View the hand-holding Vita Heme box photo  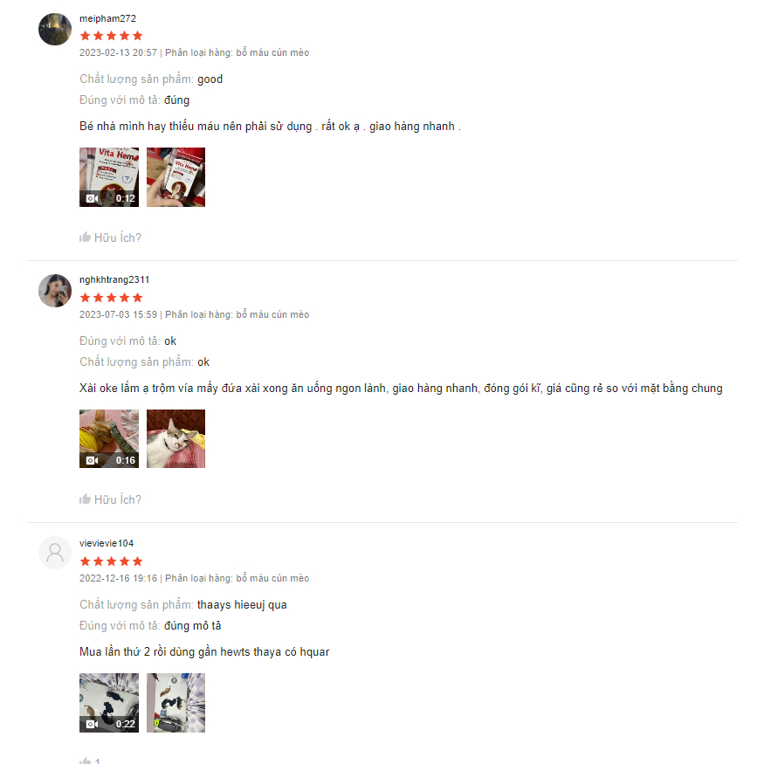pyautogui.click(x=176, y=177)
